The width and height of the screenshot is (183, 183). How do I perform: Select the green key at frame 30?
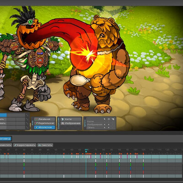(24, 165)
